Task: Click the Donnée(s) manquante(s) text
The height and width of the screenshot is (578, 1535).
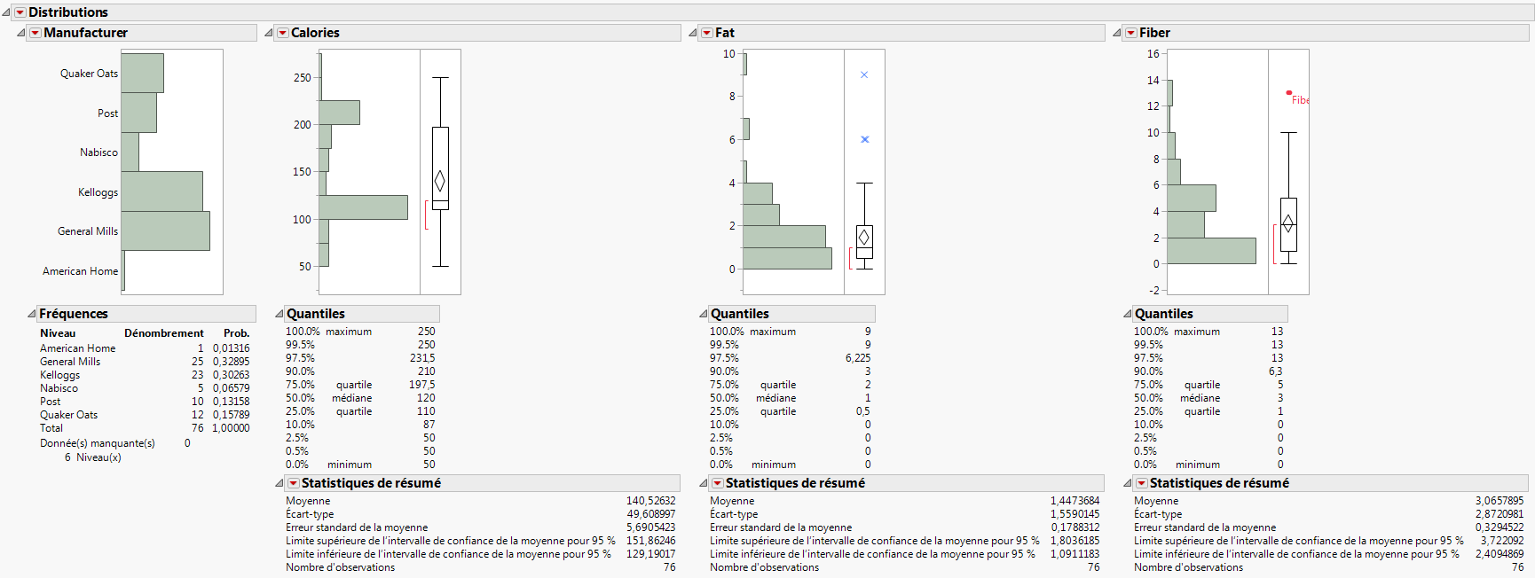Action: 98,443
